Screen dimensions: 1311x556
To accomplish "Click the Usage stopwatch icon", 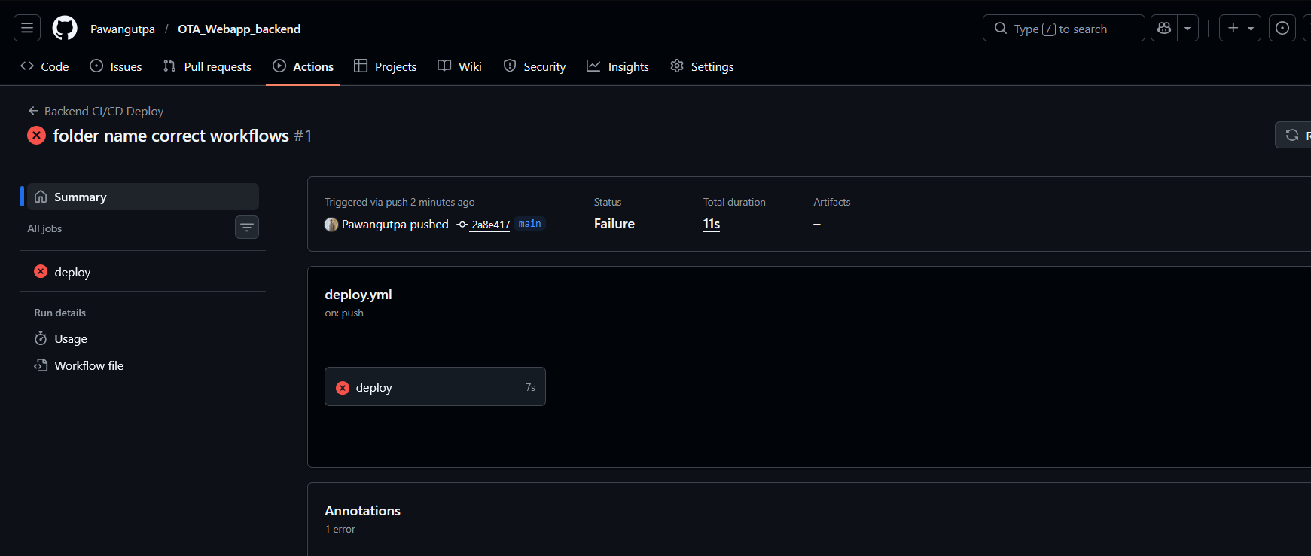I will point(41,339).
